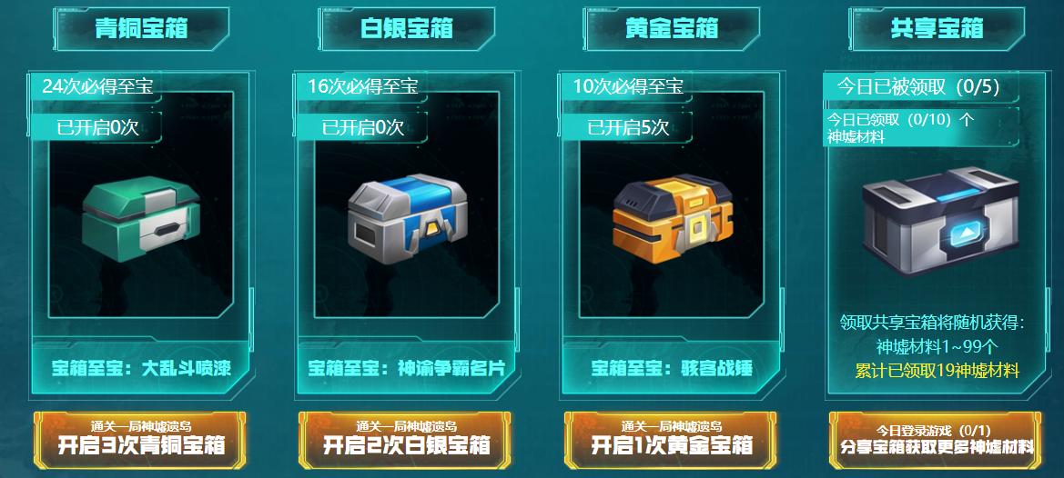Select the blue silver treasure chest image
Viewport: 1064px width, 478px height.
pos(407,218)
